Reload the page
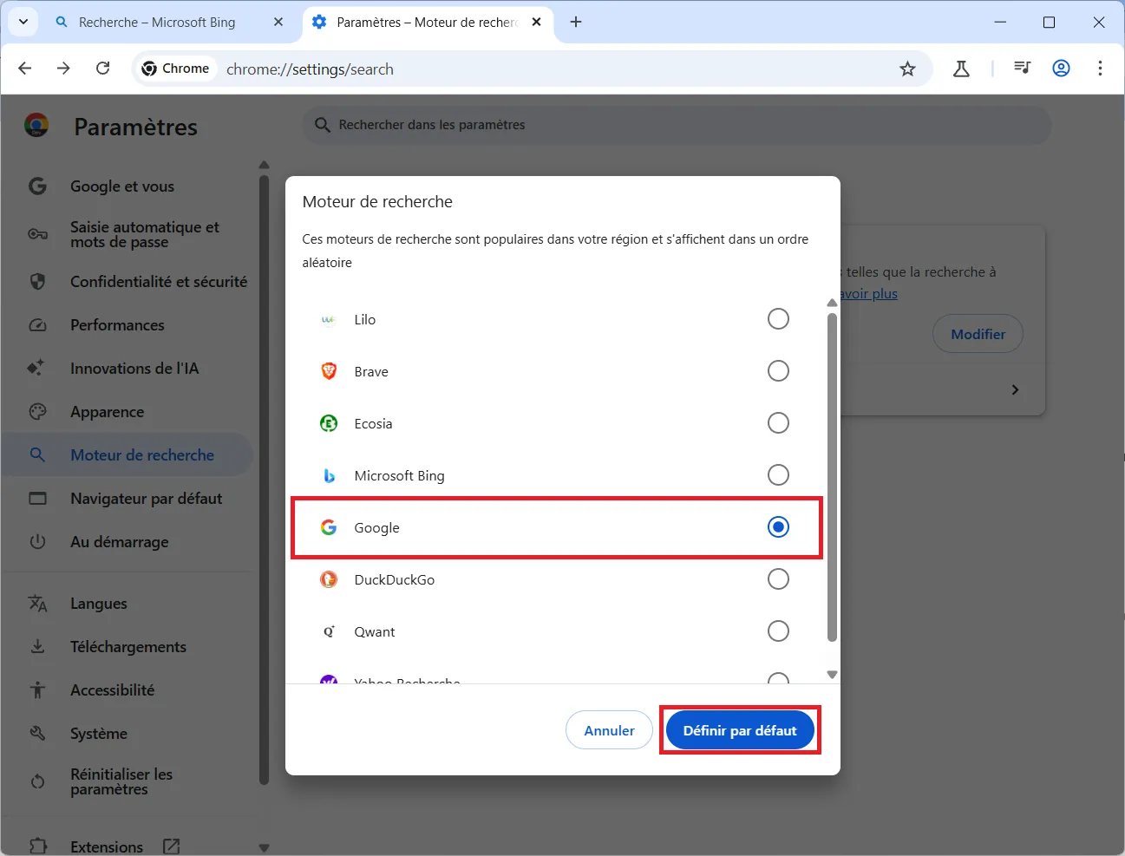 [102, 68]
